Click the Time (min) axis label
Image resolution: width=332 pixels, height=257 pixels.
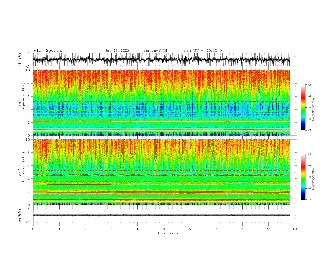[168, 233]
